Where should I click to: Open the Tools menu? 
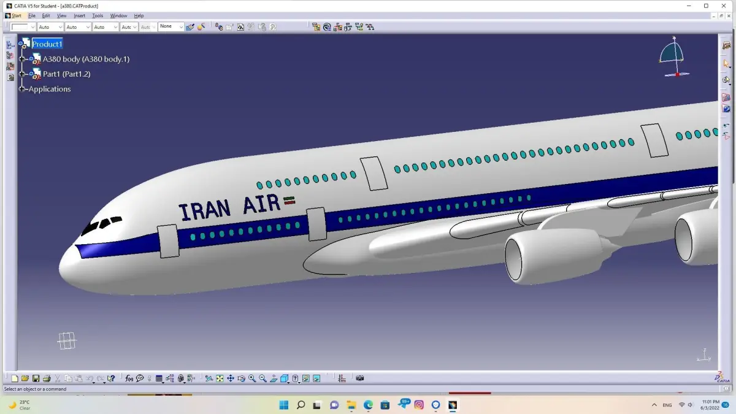pyautogui.click(x=98, y=16)
